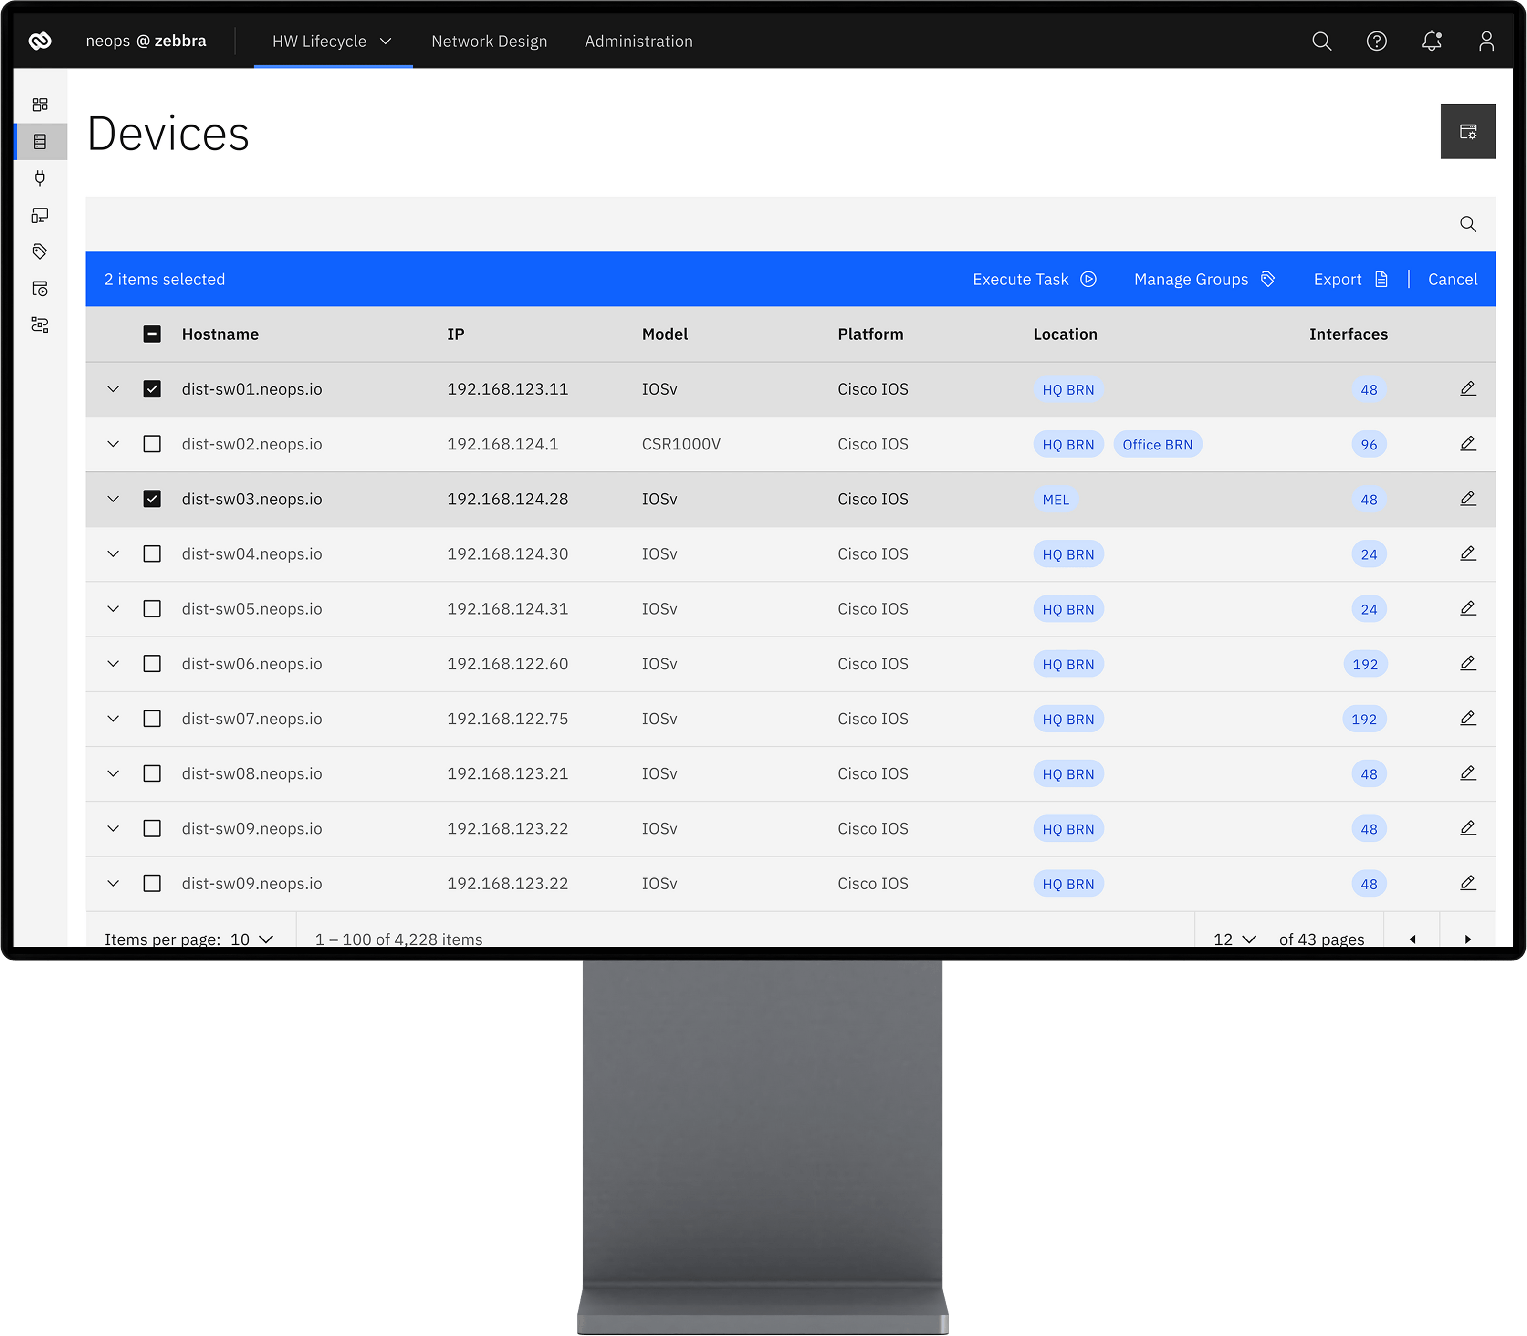Select the dist-sw02.neops.io row checkbox
Viewport: 1527px width, 1336px height.
coord(152,444)
